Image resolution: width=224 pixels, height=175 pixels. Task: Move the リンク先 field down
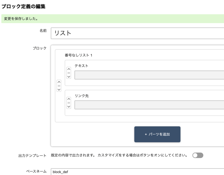(x=69, y=106)
